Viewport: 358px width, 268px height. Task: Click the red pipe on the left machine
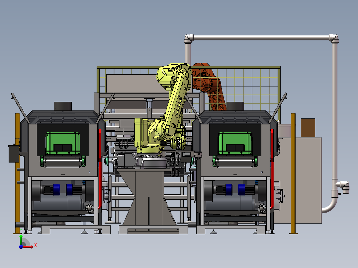[x=100, y=169]
